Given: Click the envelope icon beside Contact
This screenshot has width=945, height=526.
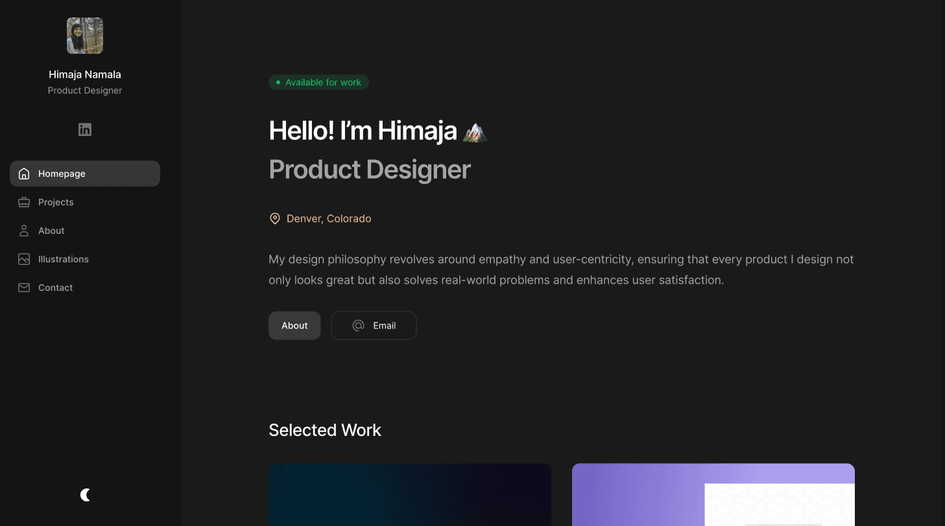Looking at the screenshot, I should pos(23,288).
